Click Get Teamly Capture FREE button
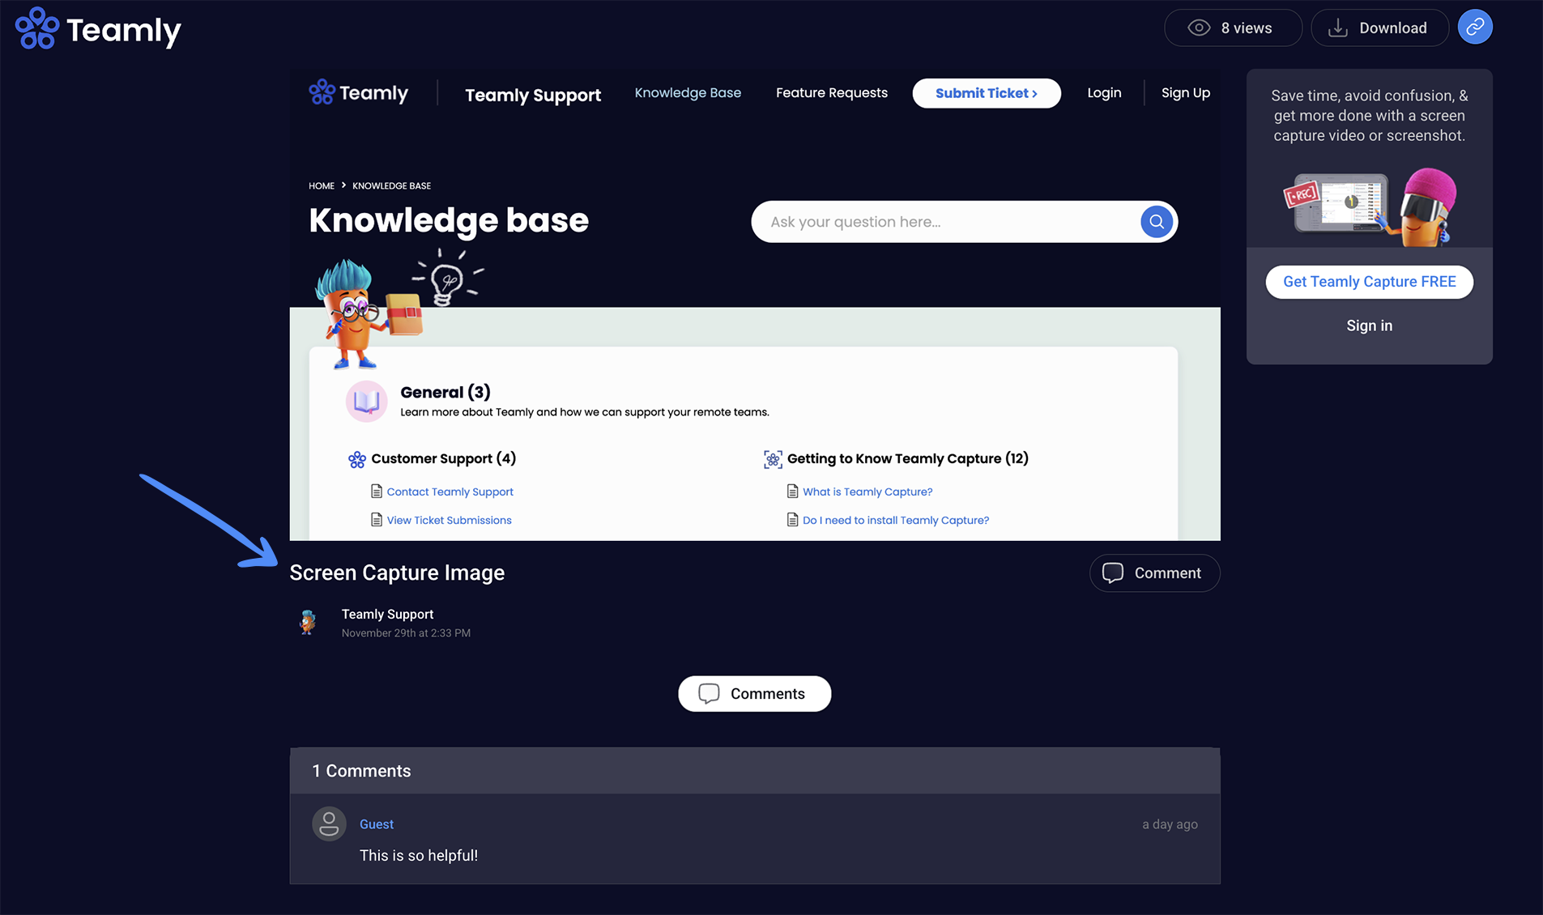This screenshot has height=915, width=1543. [1369, 282]
